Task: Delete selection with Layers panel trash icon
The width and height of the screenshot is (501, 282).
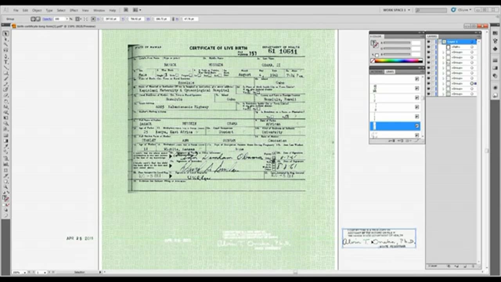Action: pos(472,266)
